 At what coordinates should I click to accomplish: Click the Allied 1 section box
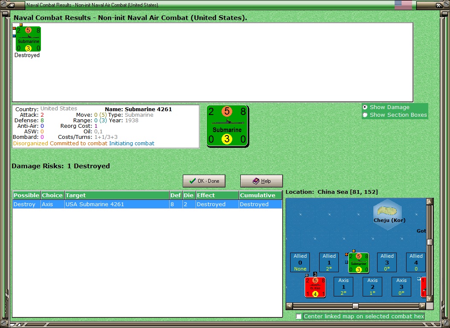pos(329,262)
